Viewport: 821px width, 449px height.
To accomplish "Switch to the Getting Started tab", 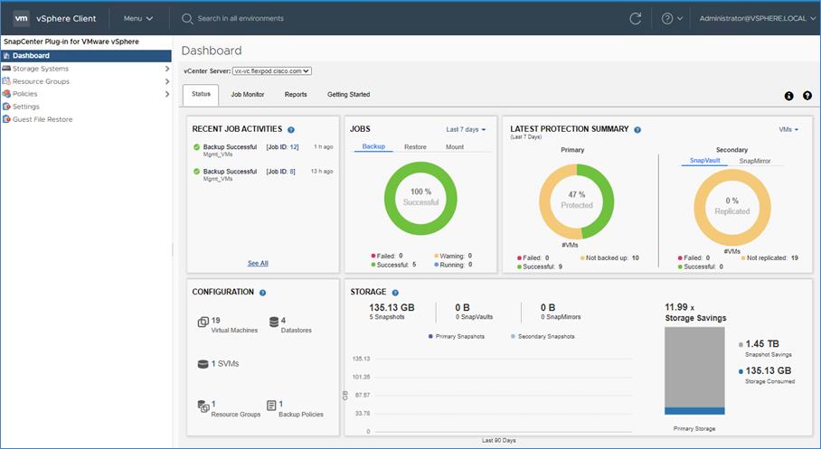I will [349, 95].
